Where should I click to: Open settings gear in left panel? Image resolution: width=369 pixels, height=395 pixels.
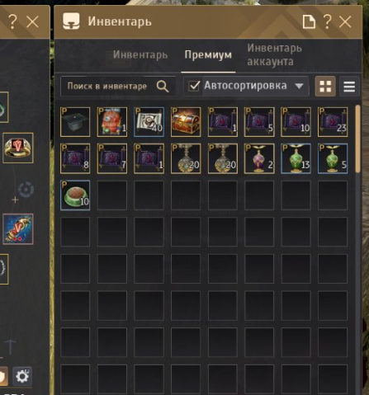click(22, 376)
